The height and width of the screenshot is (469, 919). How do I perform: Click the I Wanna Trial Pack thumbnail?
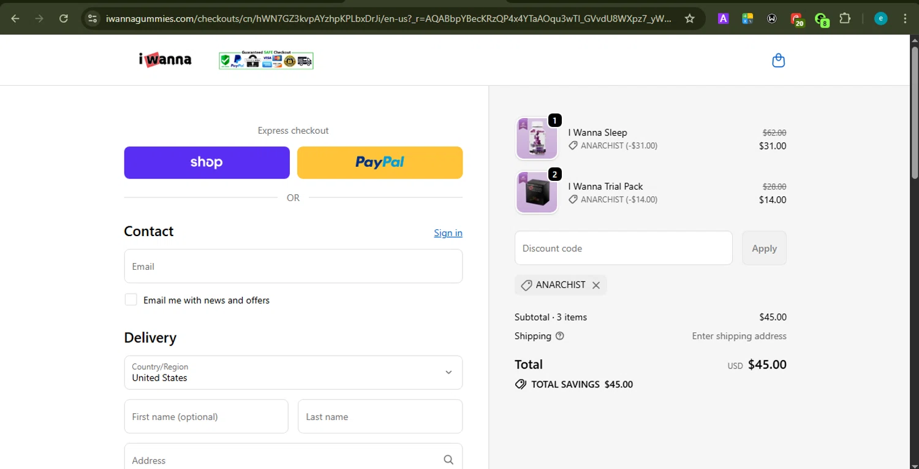537,193
